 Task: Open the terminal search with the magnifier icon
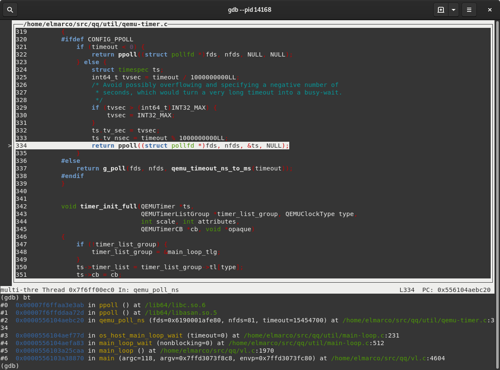(x=10, y=9)
